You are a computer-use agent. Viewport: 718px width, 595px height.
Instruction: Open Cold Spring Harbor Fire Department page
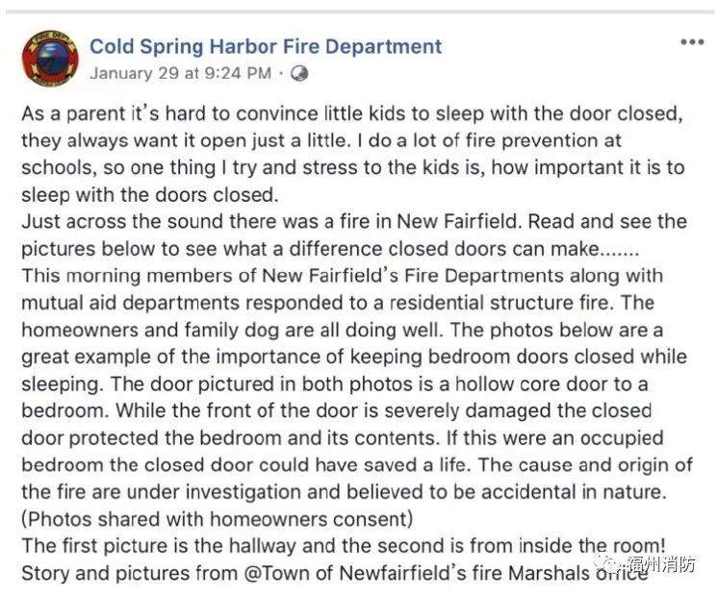[266, 46]
